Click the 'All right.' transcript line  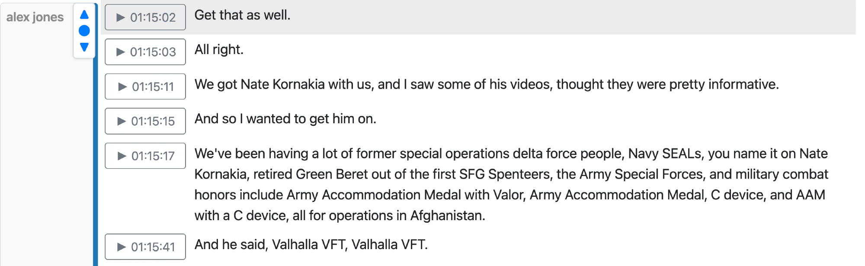tap(219, 50)
